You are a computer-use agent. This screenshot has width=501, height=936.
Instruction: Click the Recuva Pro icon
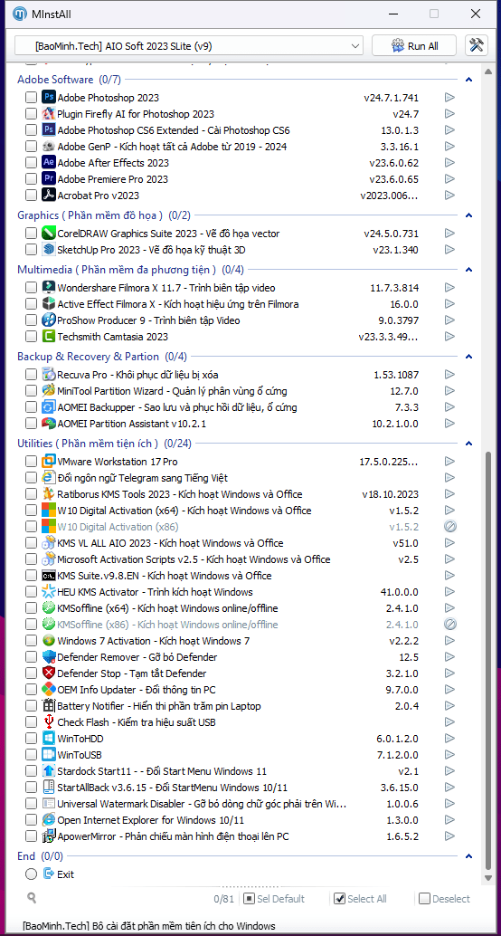pos(48,375)
